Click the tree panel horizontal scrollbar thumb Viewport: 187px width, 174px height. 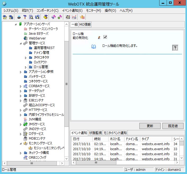tap(32, 163)
